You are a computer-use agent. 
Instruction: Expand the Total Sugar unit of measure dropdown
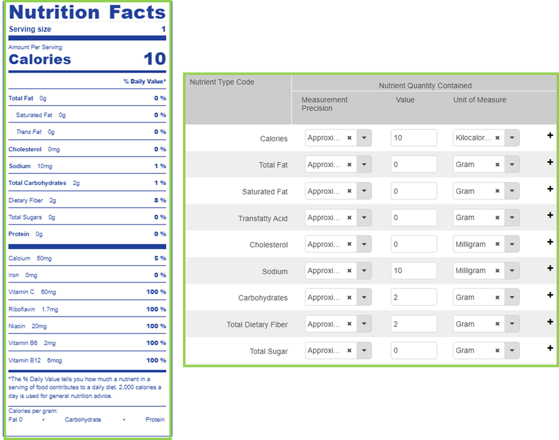(x=512, y=351)
